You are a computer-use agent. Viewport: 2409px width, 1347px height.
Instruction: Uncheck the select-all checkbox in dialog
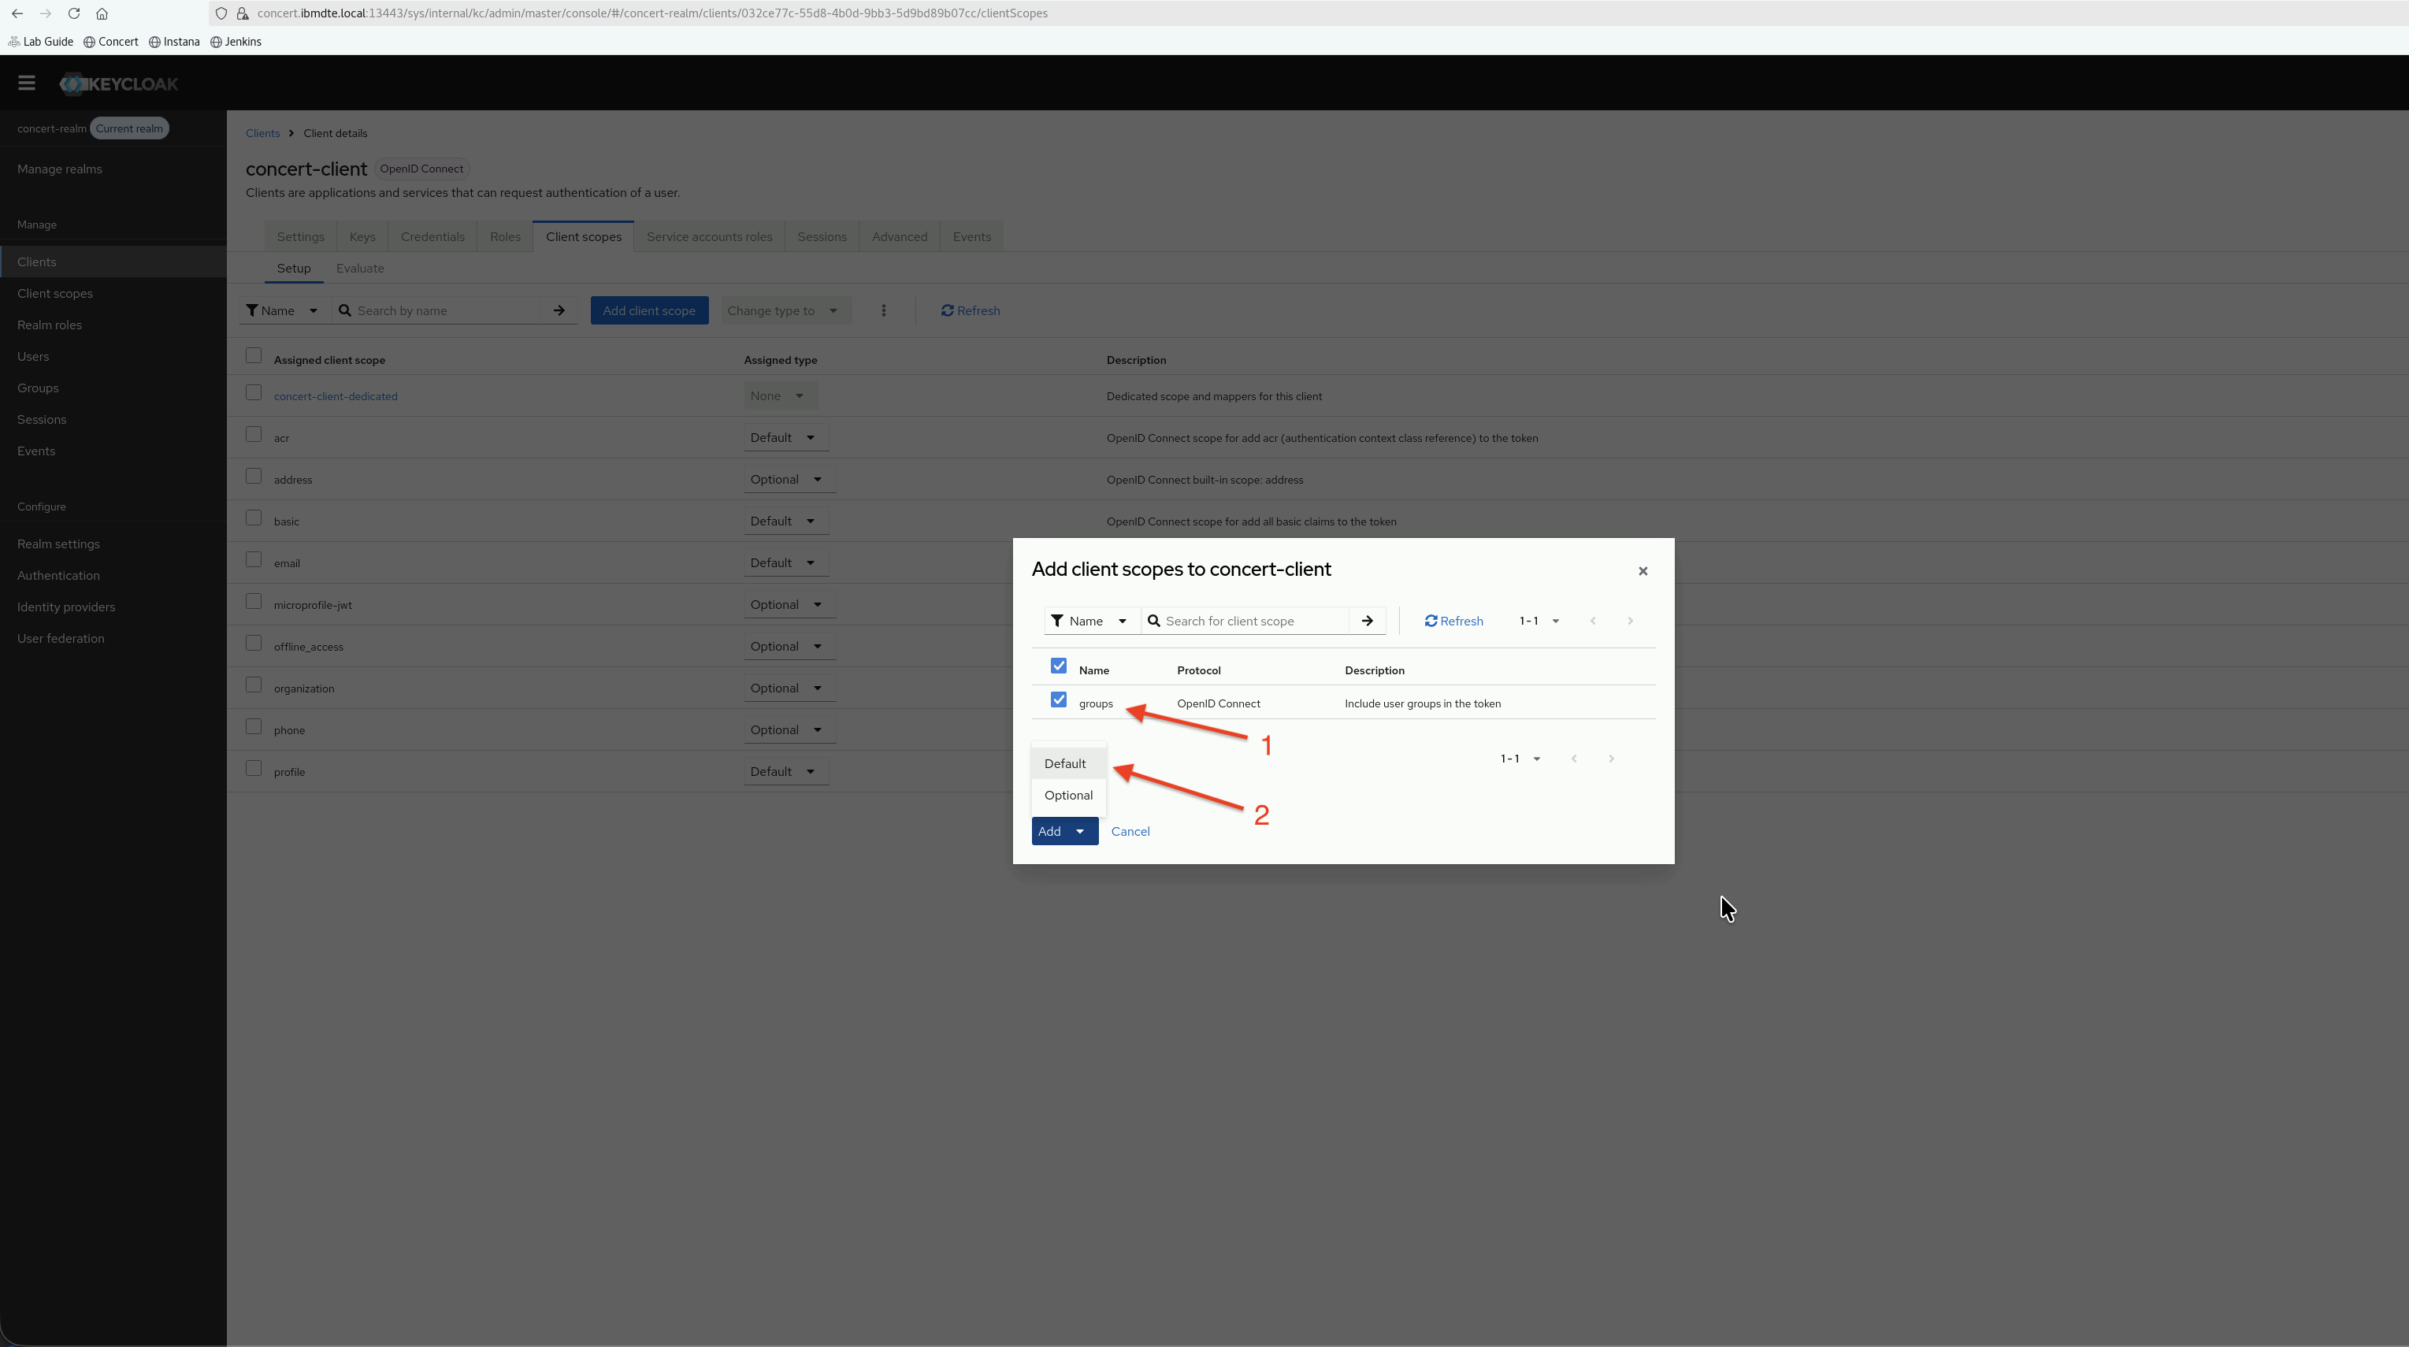click(x=1058, y=666)
